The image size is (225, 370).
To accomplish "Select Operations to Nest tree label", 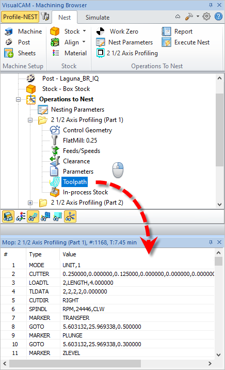I will 66,99.
